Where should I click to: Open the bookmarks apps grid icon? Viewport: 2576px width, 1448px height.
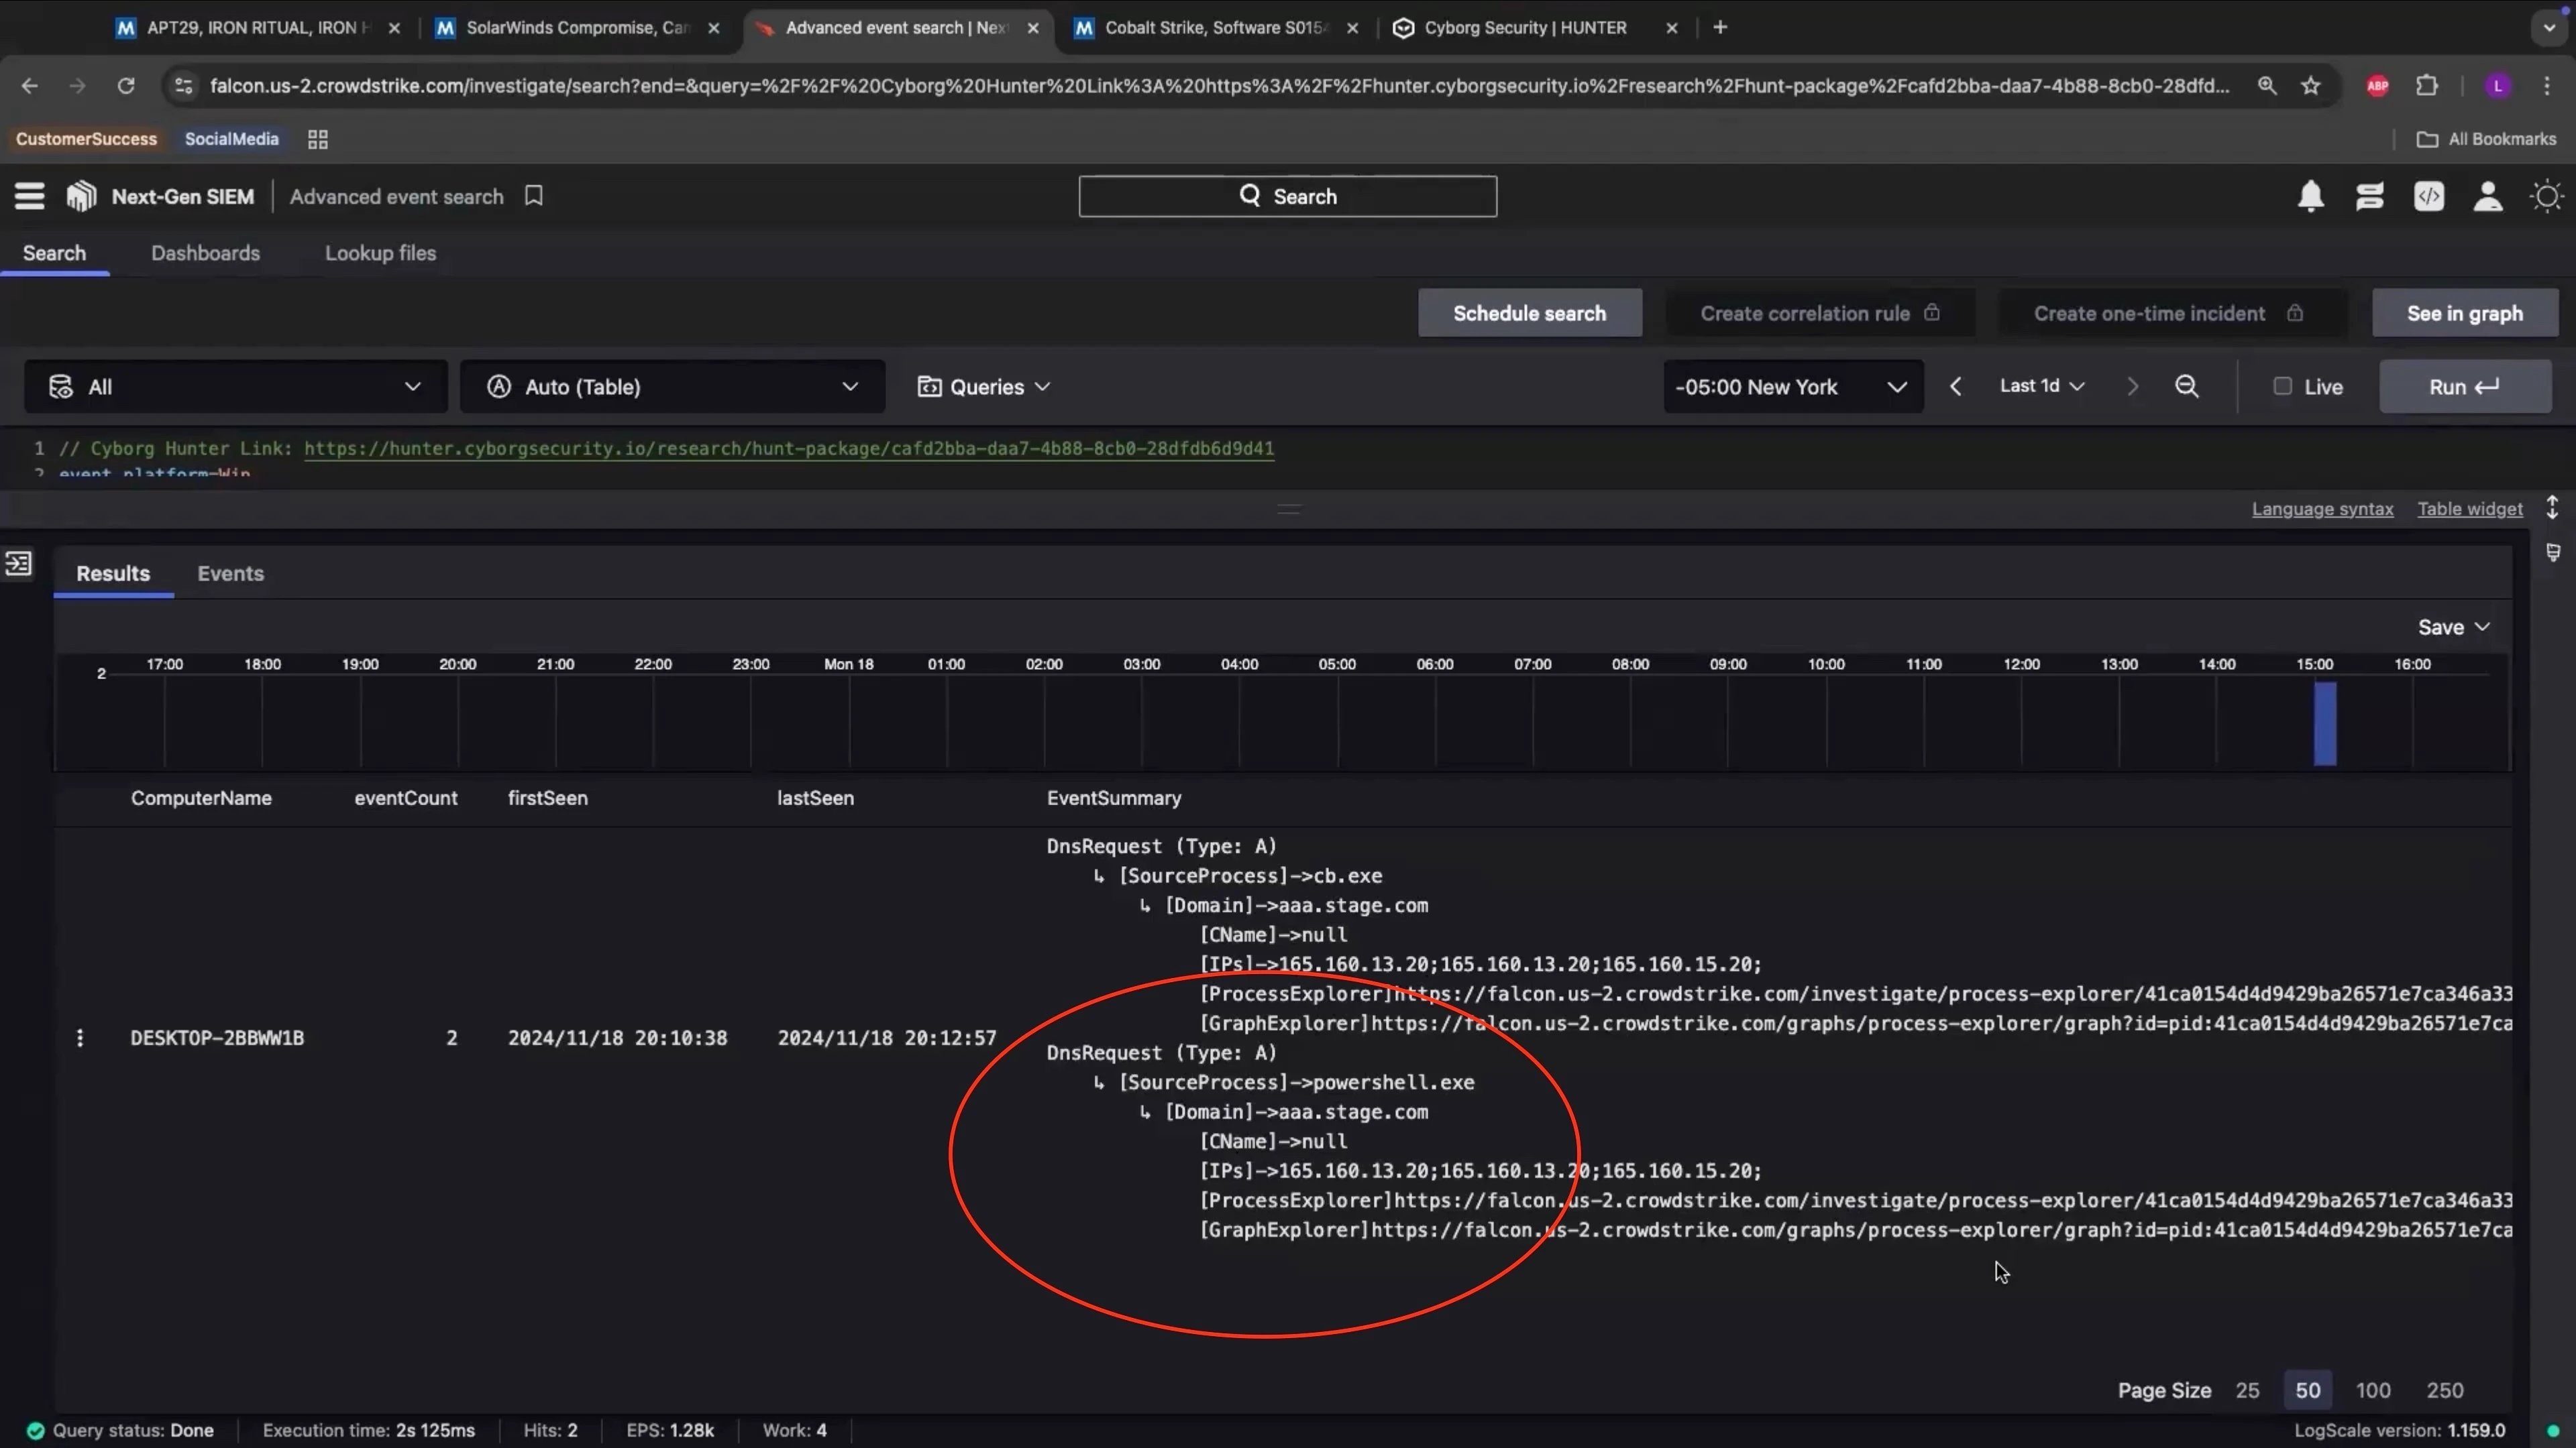[x=318, y=140]
